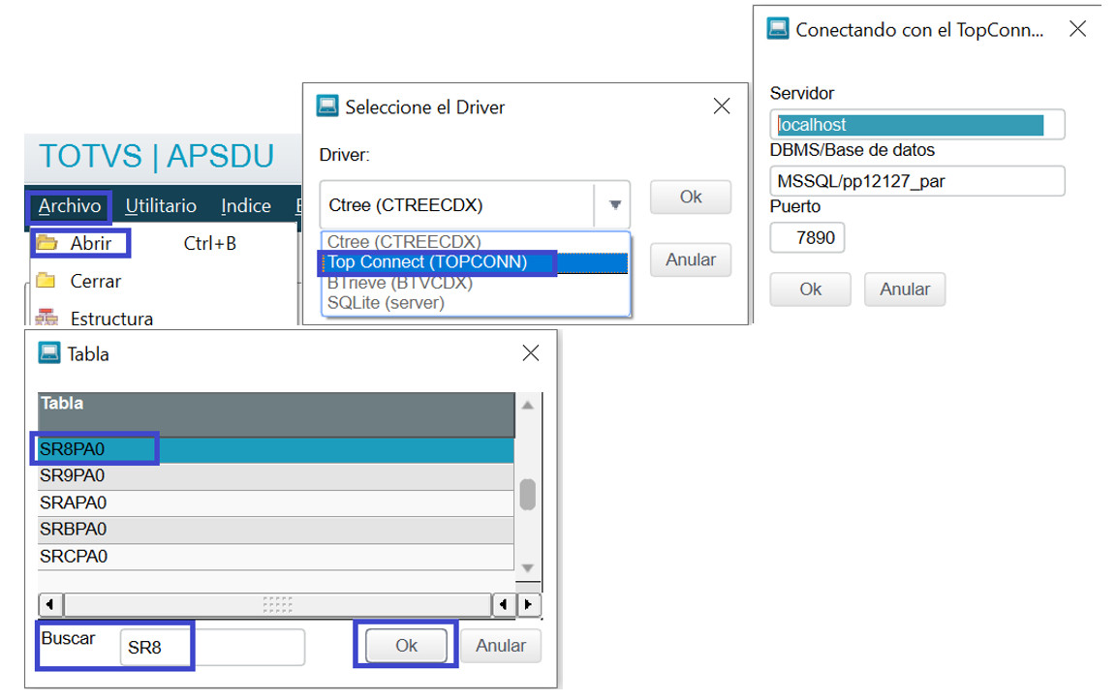
Task: Click the table list scroll-up arrow
Action: [x=528, y=406]
